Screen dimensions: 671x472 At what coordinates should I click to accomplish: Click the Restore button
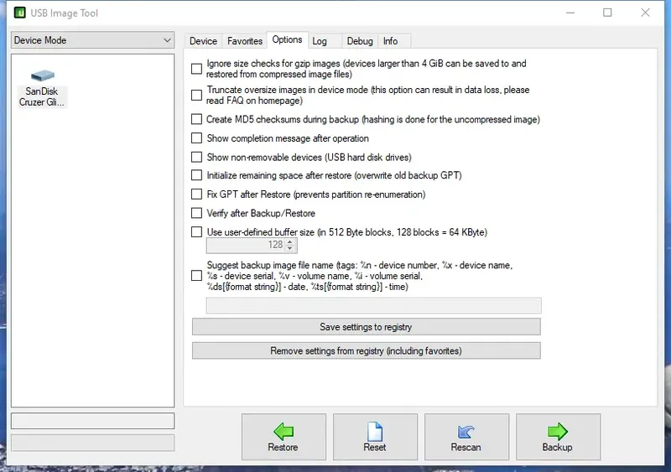click(x=283, y=437)
